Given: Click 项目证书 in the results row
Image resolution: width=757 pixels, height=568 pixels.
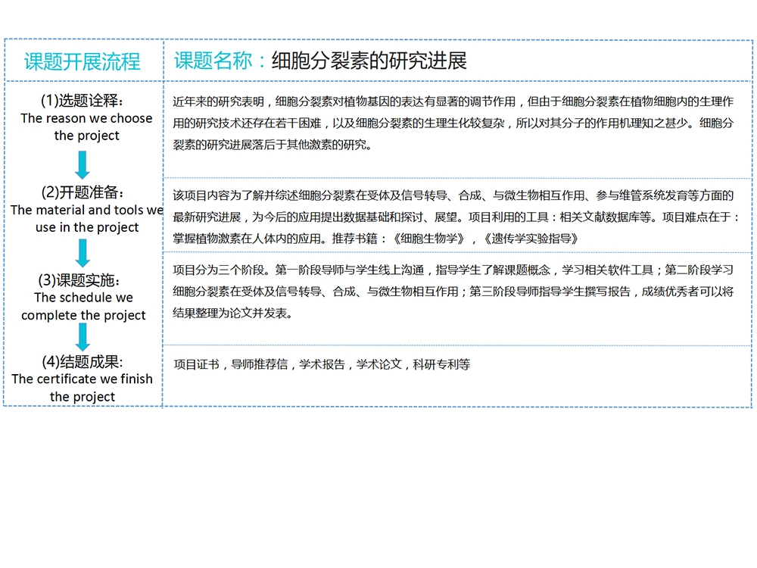Looking at the screenshot, I should coord(196,364).
